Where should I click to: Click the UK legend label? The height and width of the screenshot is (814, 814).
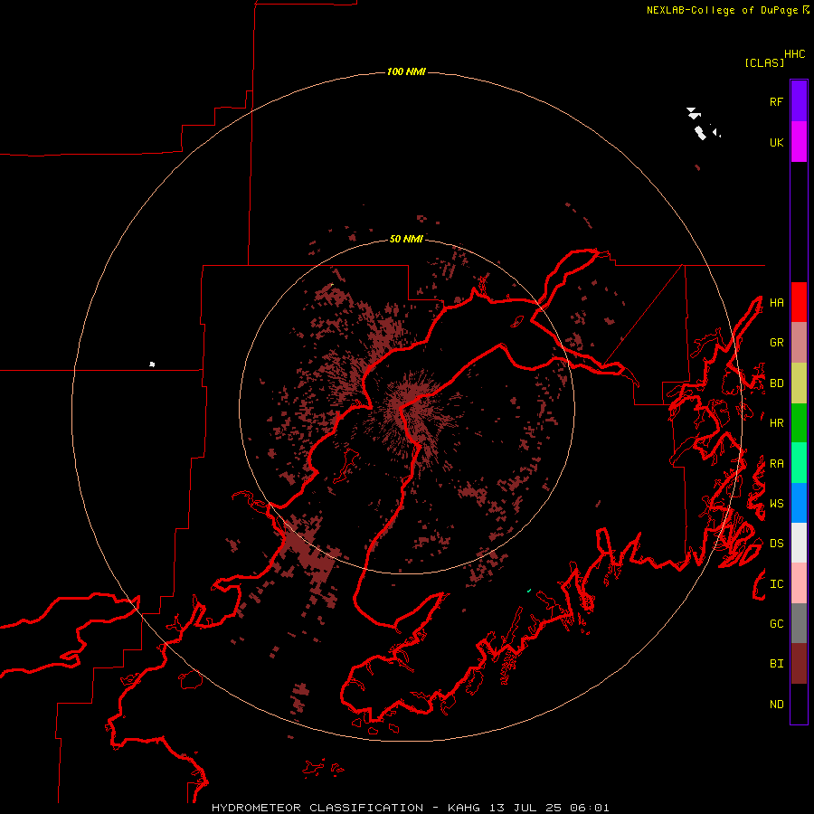(x=776, y=142)
